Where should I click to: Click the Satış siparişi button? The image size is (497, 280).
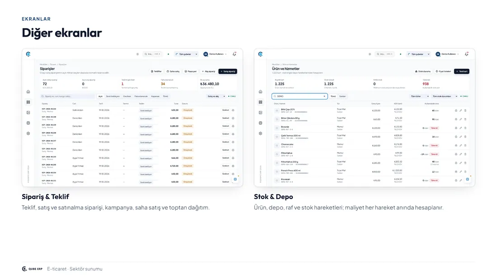pyautogui.click(x=228, y=71)
